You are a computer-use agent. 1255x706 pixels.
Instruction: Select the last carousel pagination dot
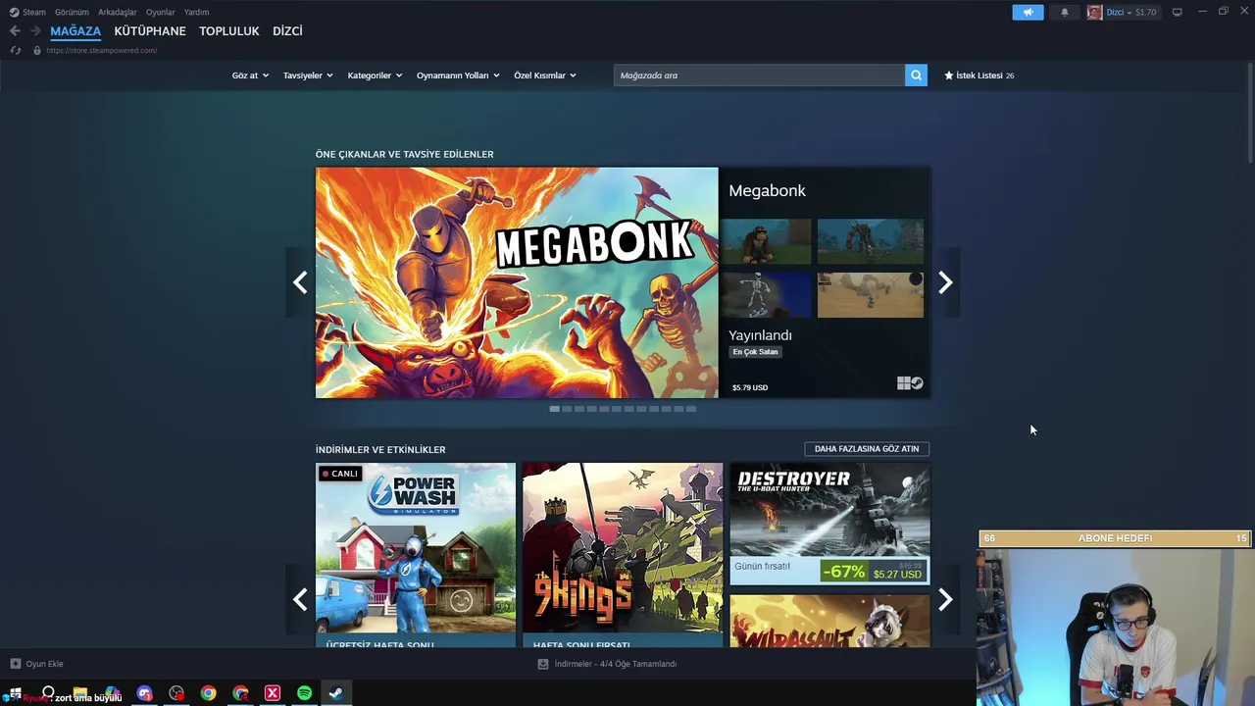click(691, 409)
